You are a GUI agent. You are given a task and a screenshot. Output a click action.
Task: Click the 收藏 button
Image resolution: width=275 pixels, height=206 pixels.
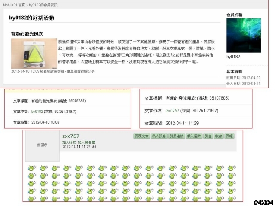(x=219, y=136)
